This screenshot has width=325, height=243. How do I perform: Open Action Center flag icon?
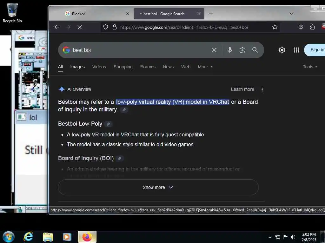(285, 237)
